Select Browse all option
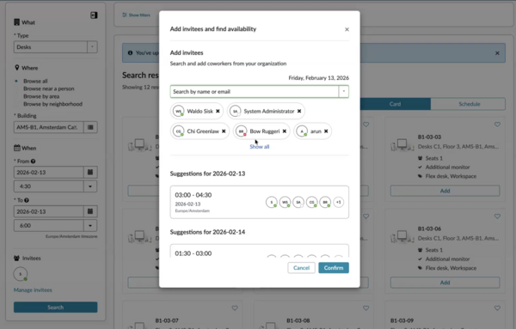The height and width of the screenshot is (329, 516). (35, 81)
